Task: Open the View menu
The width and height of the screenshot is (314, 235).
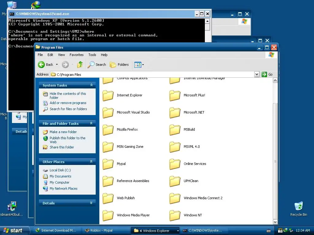Action: pos(61,55)
